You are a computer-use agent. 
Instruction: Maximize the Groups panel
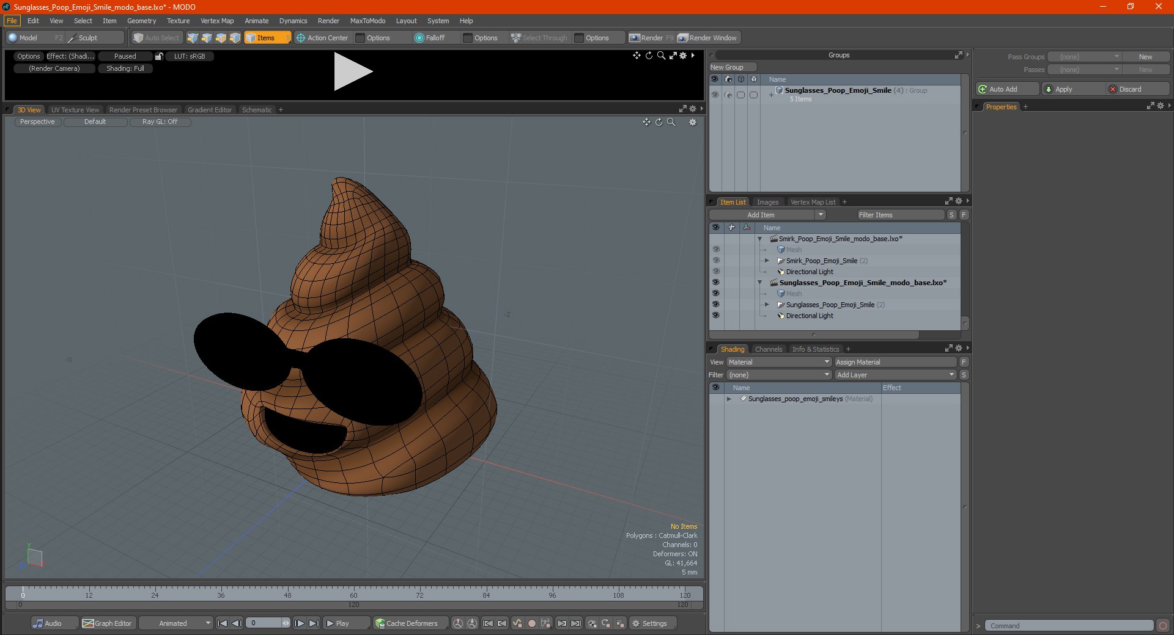[x=958, y=55]
